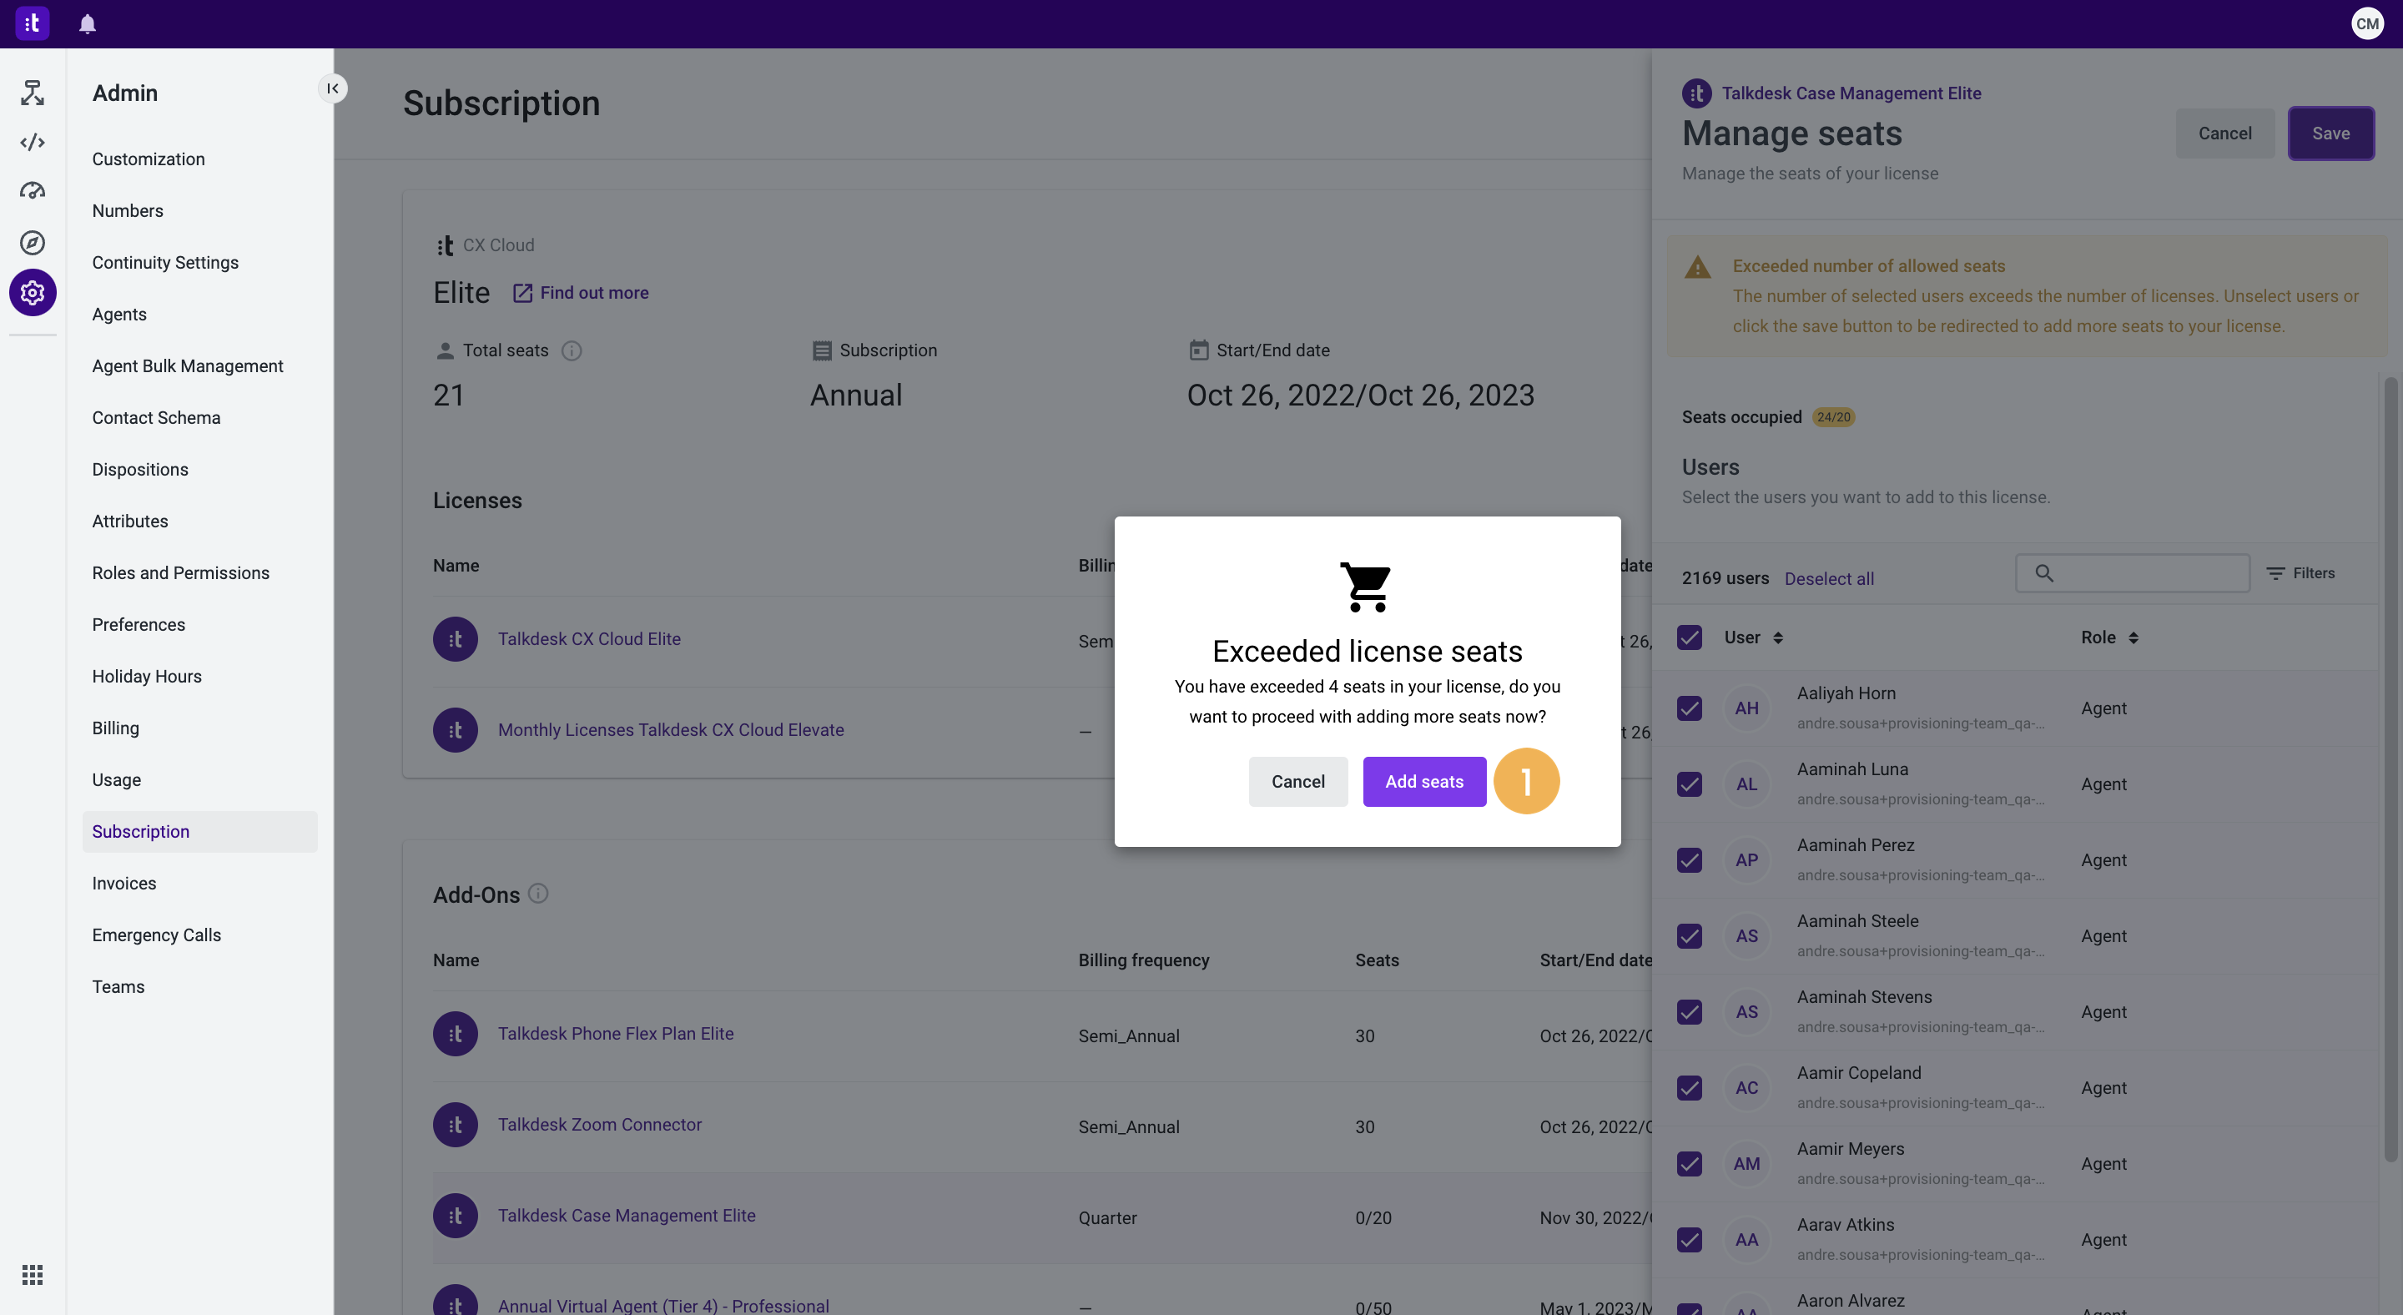Open the Talkdesk CX Cloud Elite license link
Image resolution: width=2403 pixels, height=1315 pixels.
click(588, 640)
